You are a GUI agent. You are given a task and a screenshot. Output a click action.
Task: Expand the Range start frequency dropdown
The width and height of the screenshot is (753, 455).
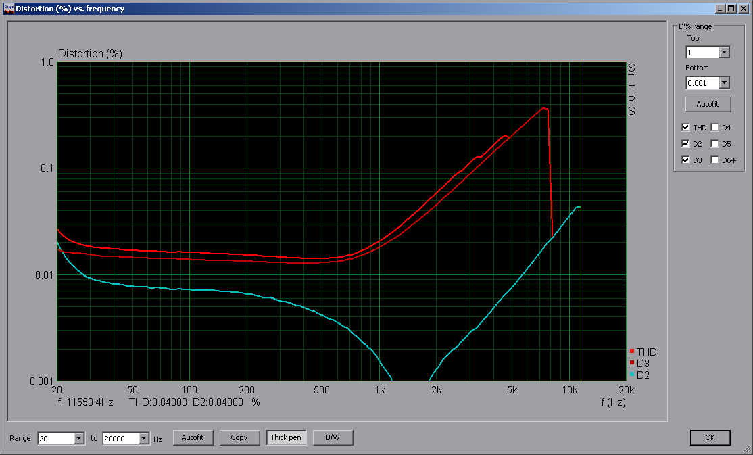78,438
